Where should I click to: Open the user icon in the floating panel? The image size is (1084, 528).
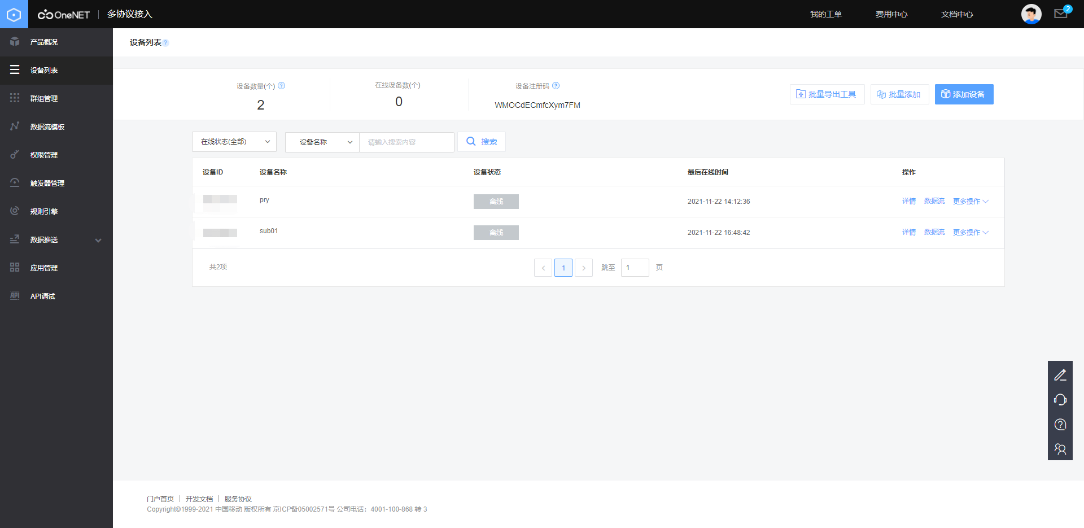(1060, 449)
